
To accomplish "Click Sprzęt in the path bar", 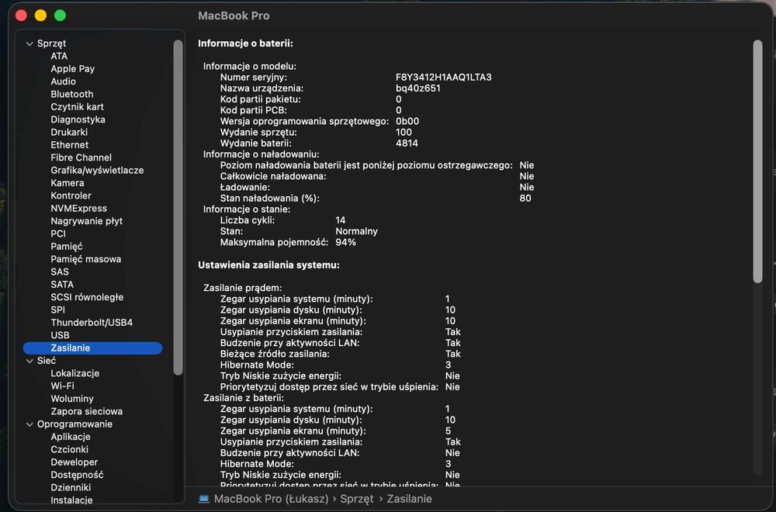I will tap(357, 499).
